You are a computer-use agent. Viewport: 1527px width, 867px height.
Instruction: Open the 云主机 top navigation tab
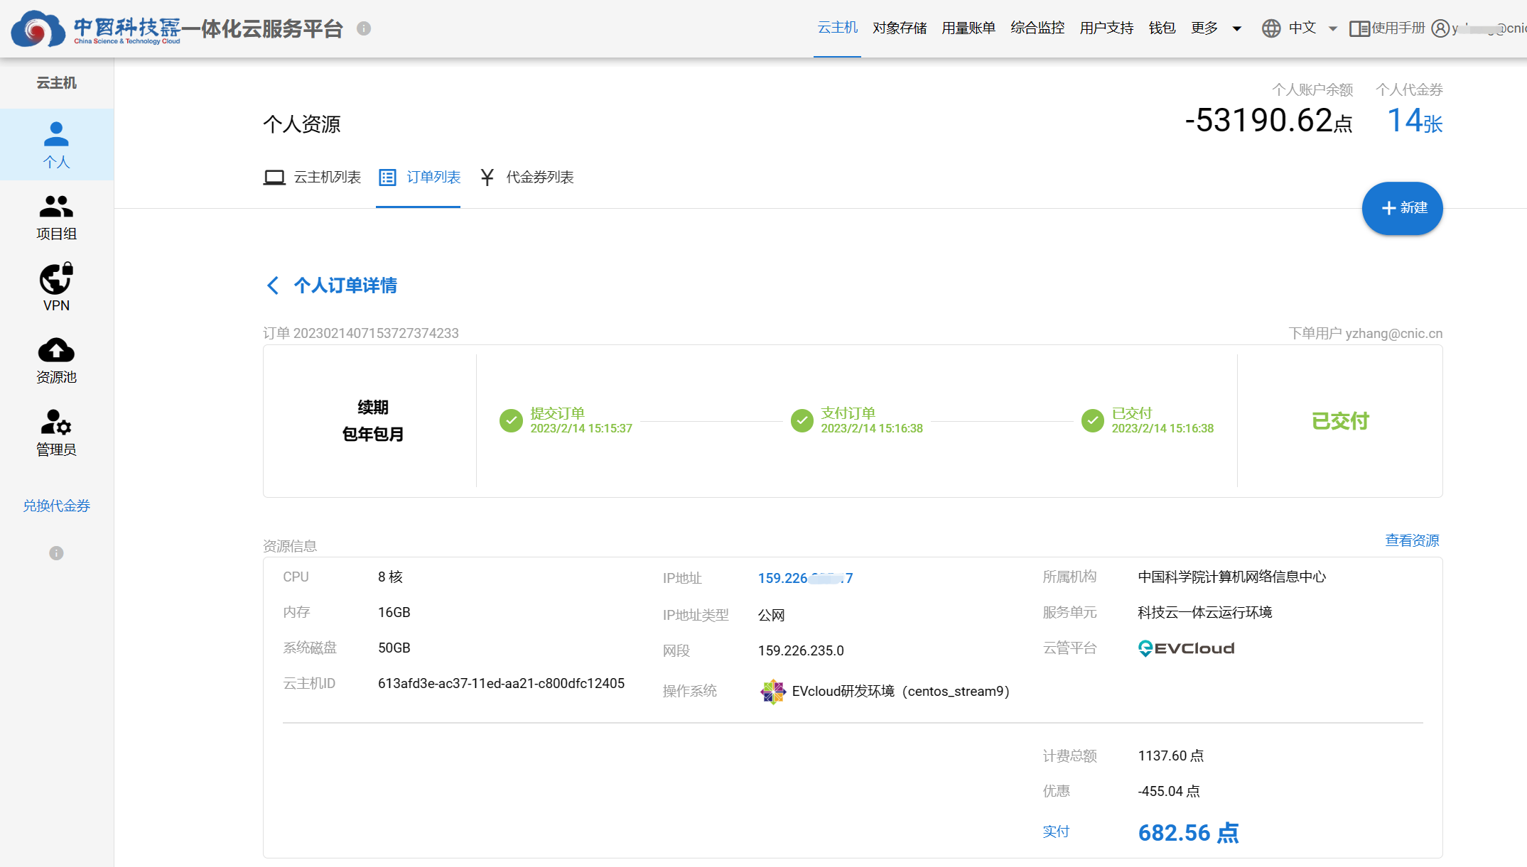tap(837, 28)
